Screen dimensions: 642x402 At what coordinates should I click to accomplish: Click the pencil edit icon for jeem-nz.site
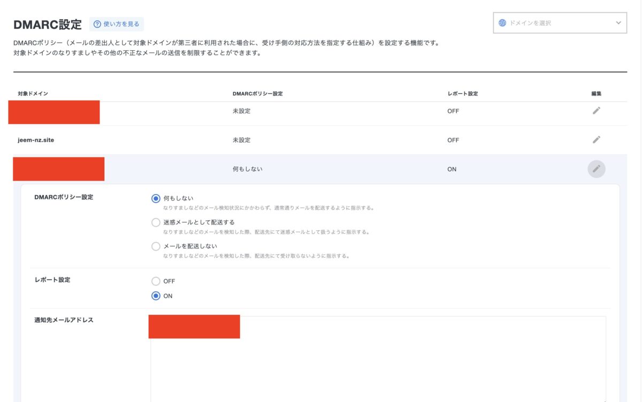[596, 140]
